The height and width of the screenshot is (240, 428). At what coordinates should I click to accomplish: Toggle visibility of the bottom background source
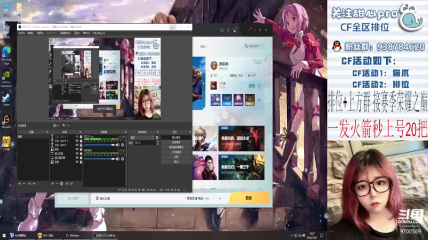(77, 162)
